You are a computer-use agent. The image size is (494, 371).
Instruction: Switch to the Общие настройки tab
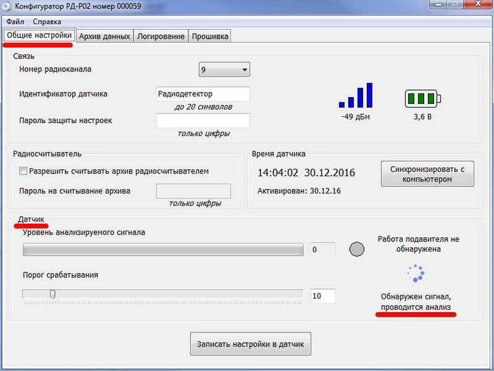tap(40, 35)
